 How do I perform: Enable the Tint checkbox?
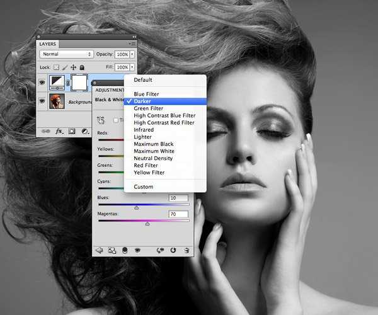(115, 120)
